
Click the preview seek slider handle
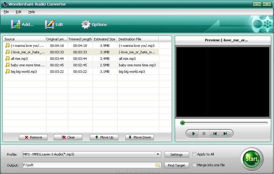point(182,123)
